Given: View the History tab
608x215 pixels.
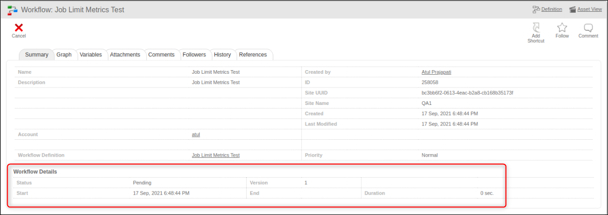Looking at the screenshot, I should [222, 55].
